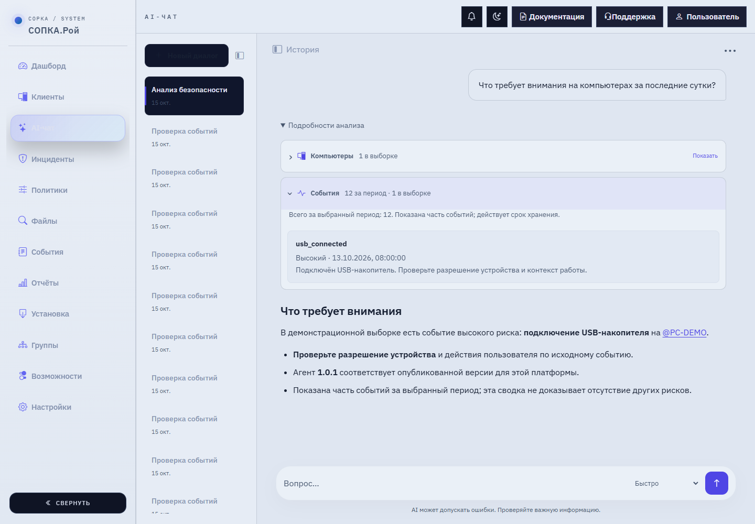Open the Пользователь menu
Screen dimensions: 755x524
click(x=707, y=17)
